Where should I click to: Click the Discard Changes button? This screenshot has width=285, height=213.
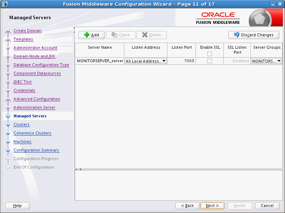click(254, 35)
